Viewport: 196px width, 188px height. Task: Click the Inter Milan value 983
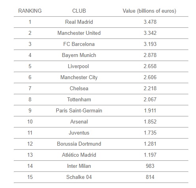click(150, 166)
